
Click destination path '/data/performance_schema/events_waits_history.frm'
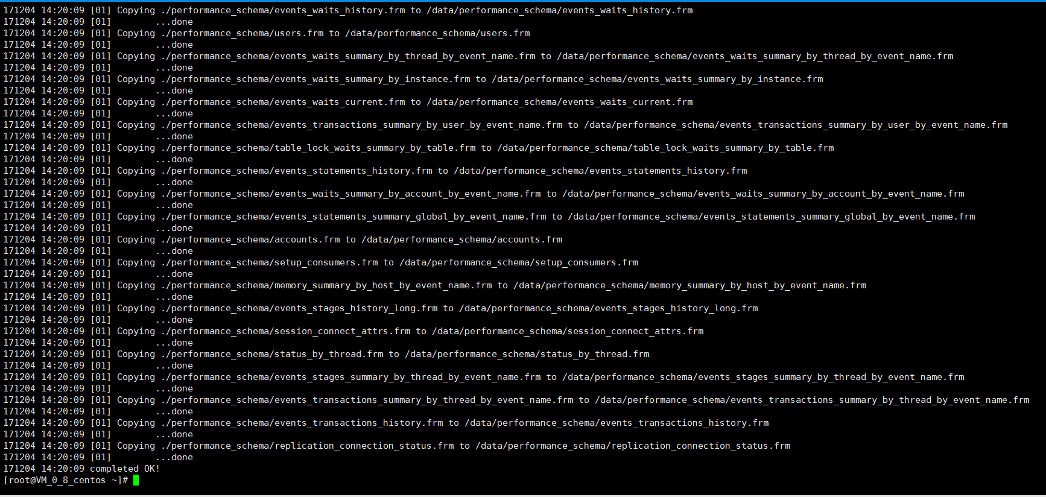[x=560, y=10]
